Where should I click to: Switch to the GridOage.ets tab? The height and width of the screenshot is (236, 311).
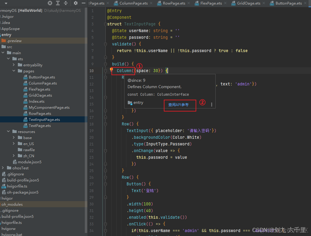click(x=249, y=3)
